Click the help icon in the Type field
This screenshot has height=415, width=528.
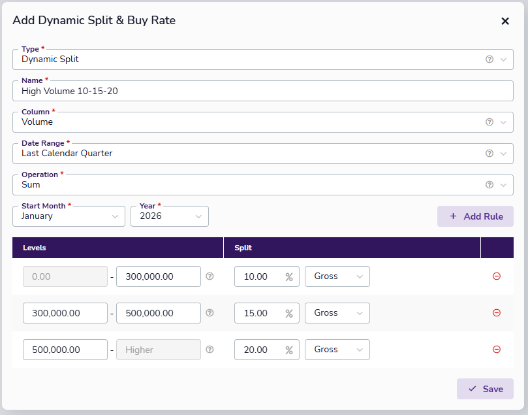[489, 59]
